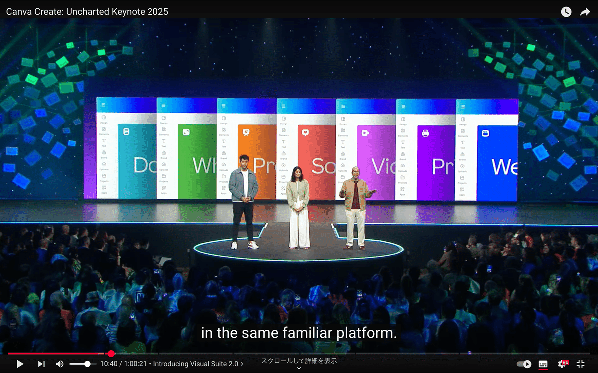Screen dimensions: 598x373
Task: Skip to the next video
Action: tap(41, 364)
